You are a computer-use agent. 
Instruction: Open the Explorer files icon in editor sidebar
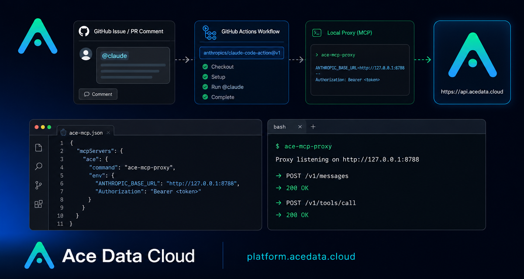point(38,147)
